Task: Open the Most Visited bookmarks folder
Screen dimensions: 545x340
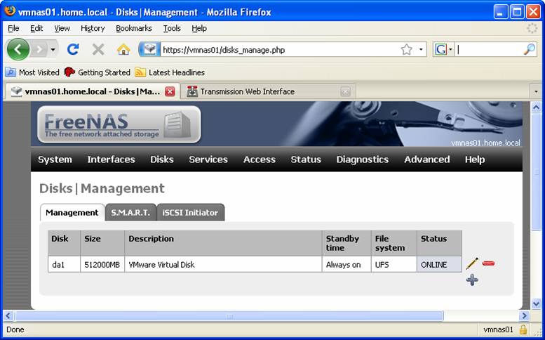Action: coord(32,72)
